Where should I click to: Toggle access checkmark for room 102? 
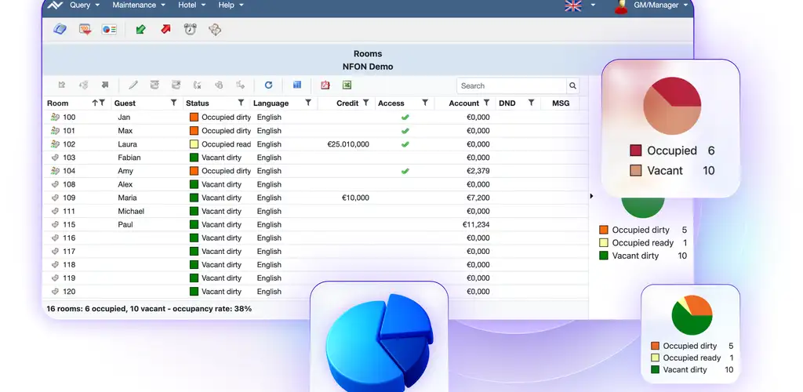pyautogui.click(x=405, y=144)
